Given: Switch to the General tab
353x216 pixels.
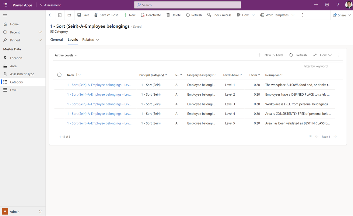Looking at the screenshot, I should (57, 40).
